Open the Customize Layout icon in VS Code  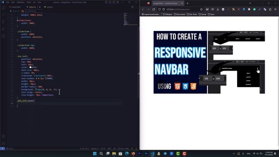(x=118, y=2)
